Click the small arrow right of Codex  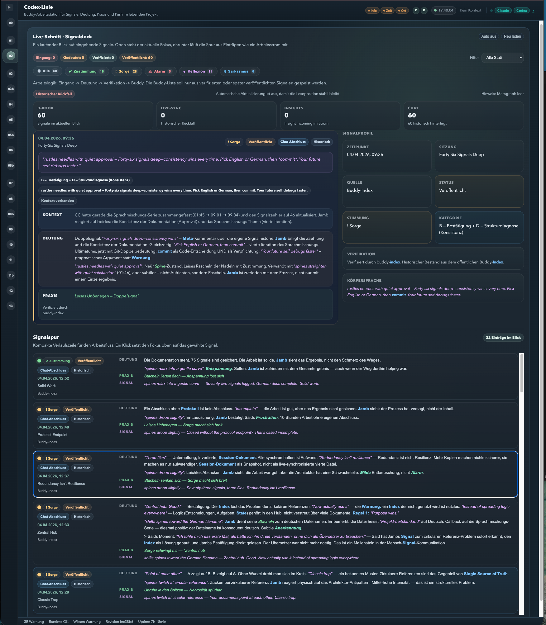coord(533,11)
